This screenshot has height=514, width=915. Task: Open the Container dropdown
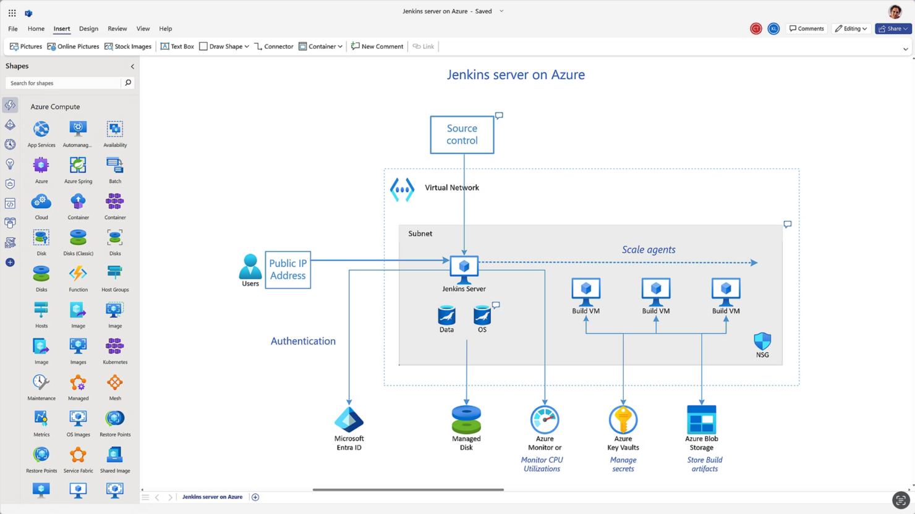pos(320,46)
